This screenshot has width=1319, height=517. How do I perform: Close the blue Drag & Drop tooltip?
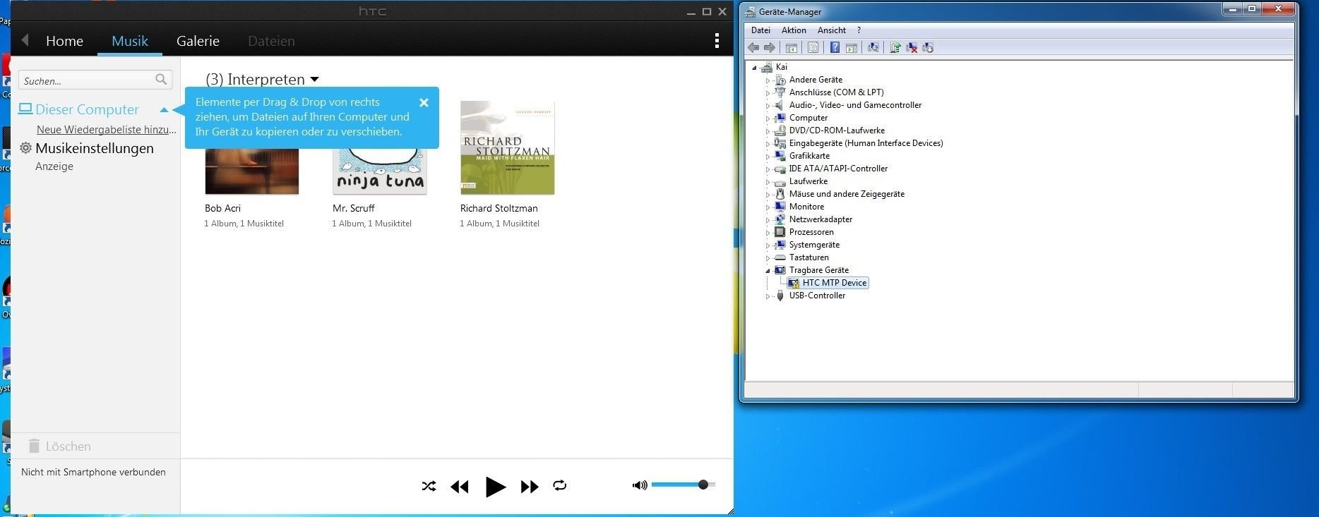[x=424, y=102]
